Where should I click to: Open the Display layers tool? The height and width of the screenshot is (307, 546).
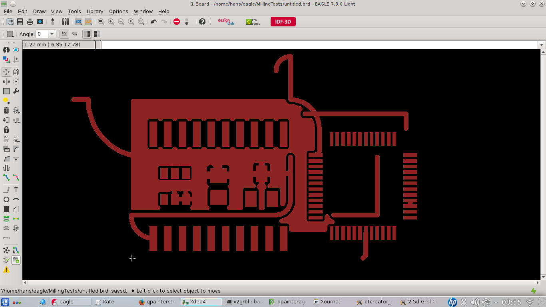[x=6, y=60]
